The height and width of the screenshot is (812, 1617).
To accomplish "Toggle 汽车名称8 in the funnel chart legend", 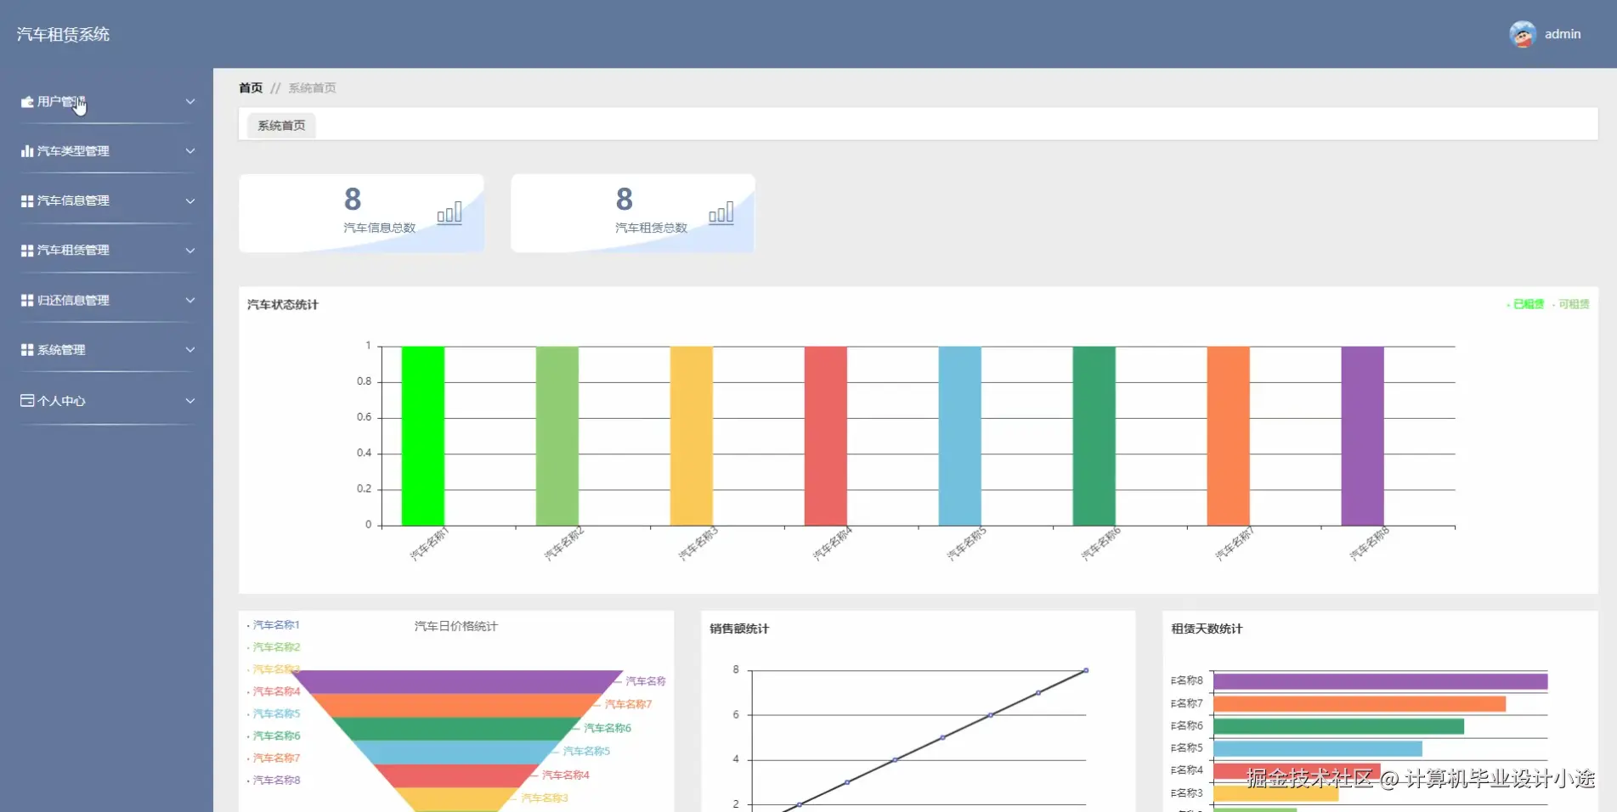I will point(274,780).
